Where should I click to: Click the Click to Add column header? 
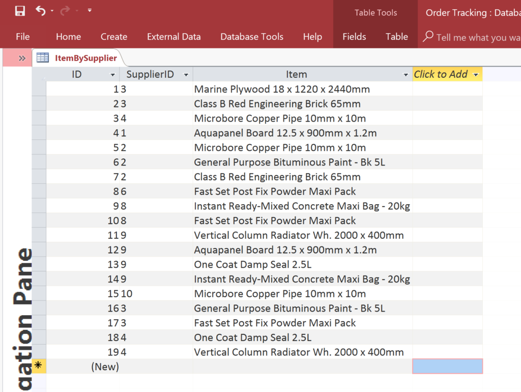click(x=447, y=74)
